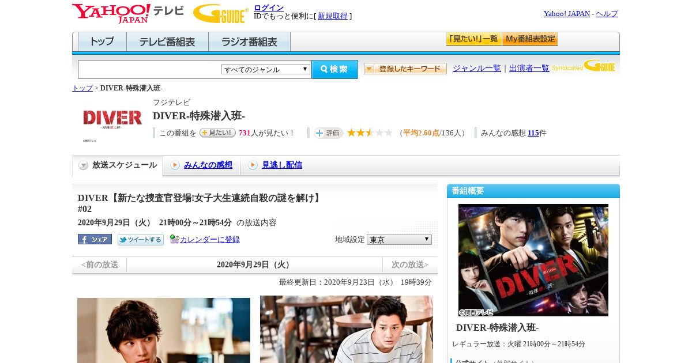Open the カレンダーに登録 link
The height and width of the screenshot is (363, 692).
210,240
